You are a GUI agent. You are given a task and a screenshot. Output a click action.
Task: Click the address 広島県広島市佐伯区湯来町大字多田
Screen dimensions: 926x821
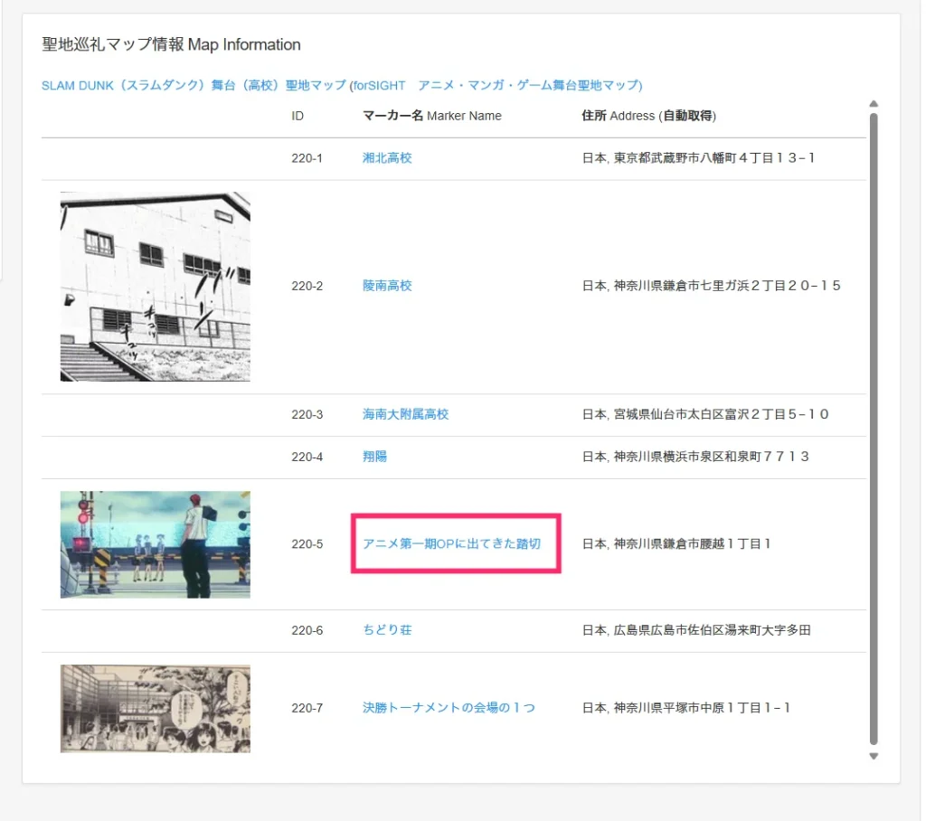[696, 630]
